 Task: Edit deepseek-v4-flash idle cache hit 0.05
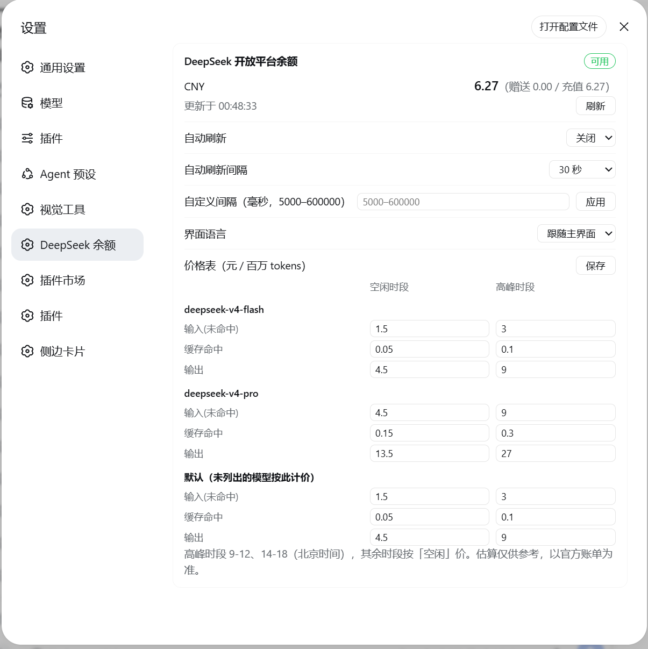pos(430,349)
